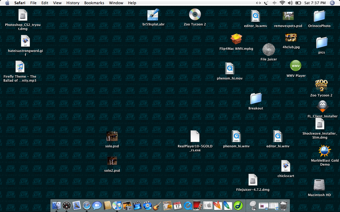
Task: Select the MarbleBlast Gold Demo icon
Action: coord(325,151)
